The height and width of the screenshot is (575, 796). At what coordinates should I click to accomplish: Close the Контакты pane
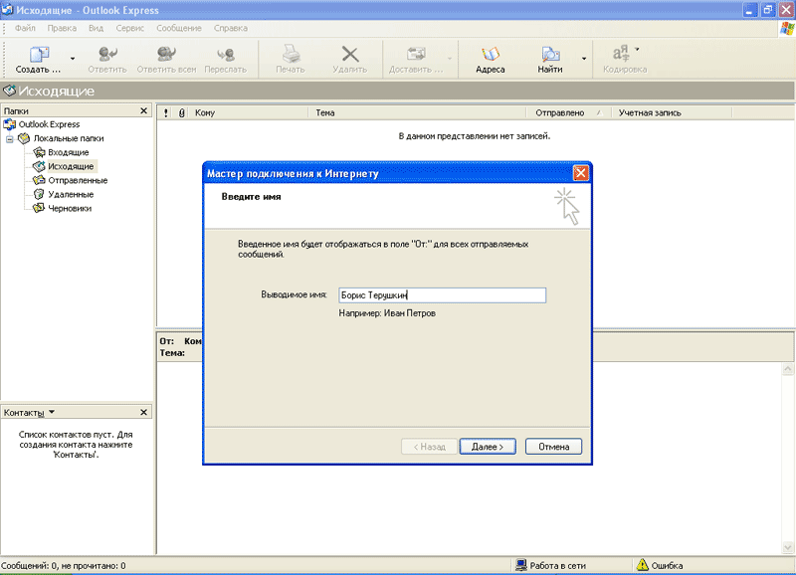click(143, 412)
